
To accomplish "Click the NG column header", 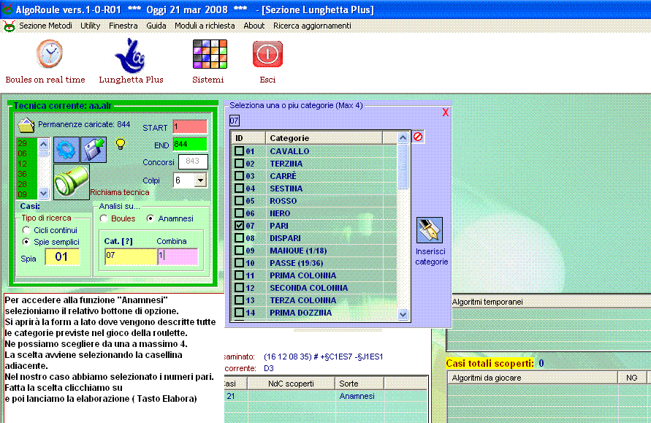I will click(632, 378).
